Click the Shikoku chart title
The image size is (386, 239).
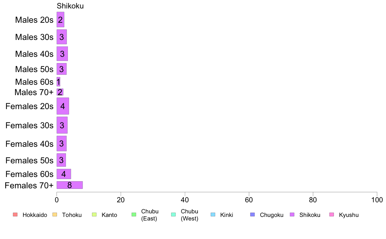click(x=70, y=6)
